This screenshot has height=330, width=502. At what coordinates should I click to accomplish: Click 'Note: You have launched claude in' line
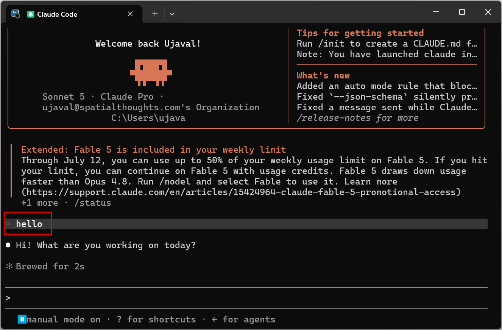pyautogui.click(x=387, y=54)
